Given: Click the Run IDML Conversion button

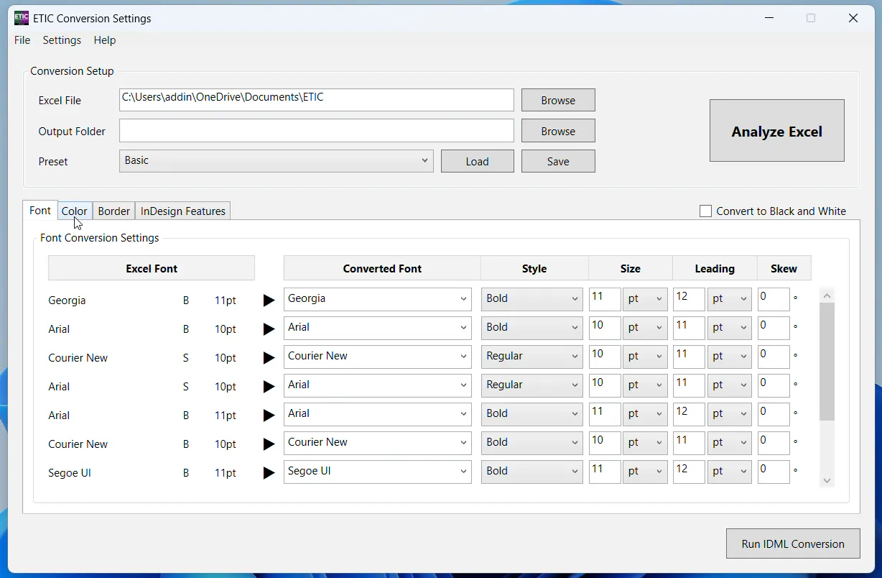Looking at the screenshot, I should [x=793, y=543].
